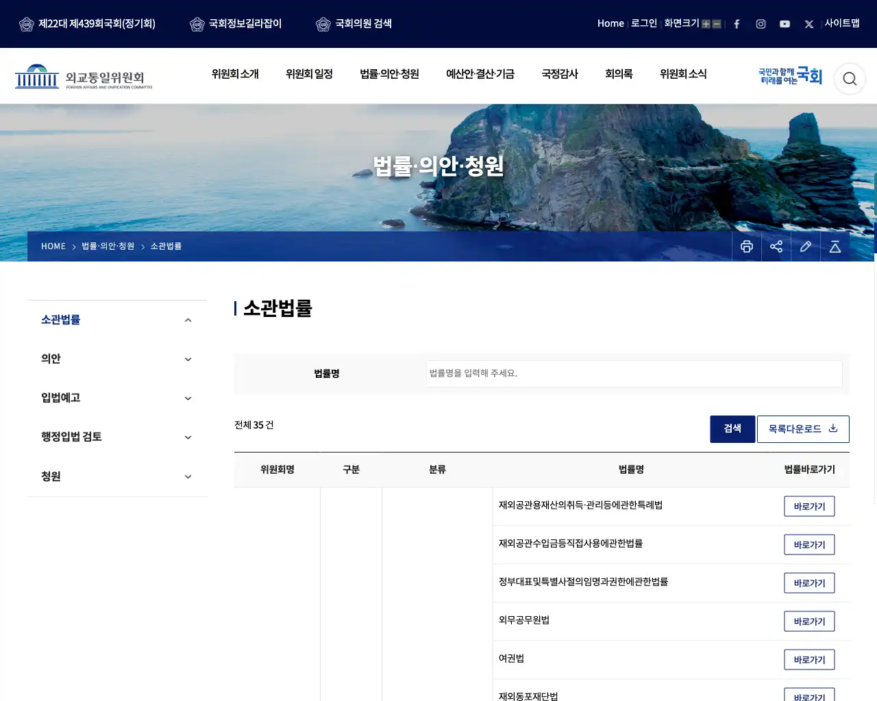
Task: Open the 사이트맵 sitemap link
Action: [x=842, y=23]
